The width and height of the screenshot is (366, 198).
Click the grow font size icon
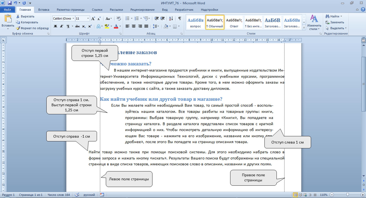[93, 19]
